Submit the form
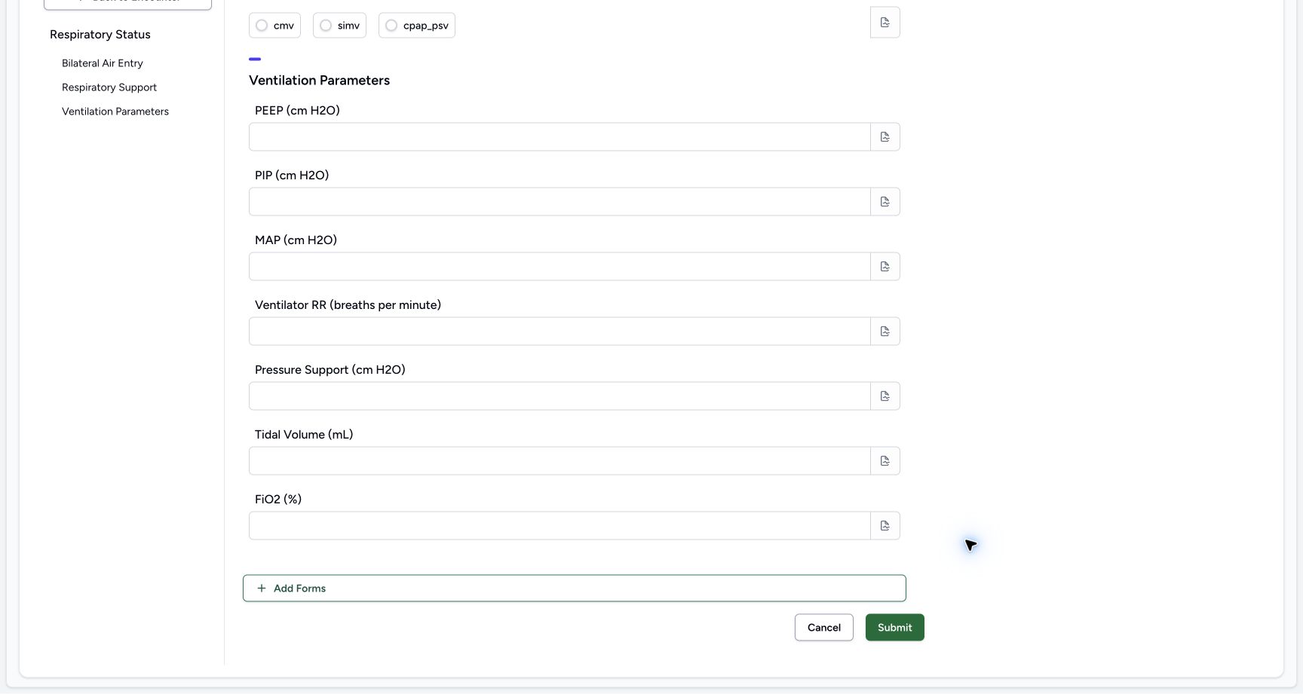The image size is (1303, 694). [x=895, y=628]
